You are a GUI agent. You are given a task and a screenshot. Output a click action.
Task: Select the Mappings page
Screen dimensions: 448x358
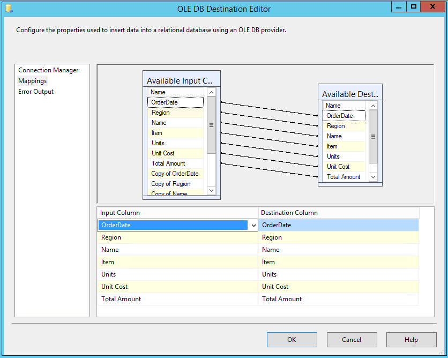[32, 81]
